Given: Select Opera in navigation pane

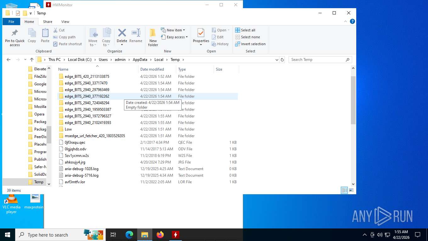Looking at the screenshot, I should point(37,114).
